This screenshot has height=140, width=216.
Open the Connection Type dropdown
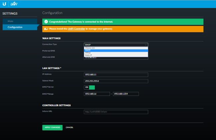pyautogui.click(x=116, y=44)
